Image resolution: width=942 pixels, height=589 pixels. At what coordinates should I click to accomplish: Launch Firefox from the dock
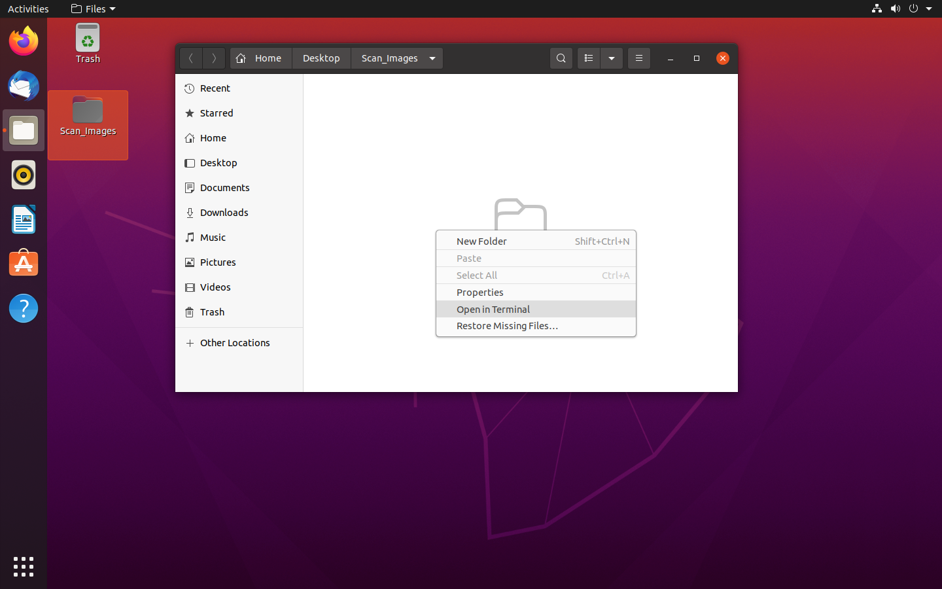(24, 41)
